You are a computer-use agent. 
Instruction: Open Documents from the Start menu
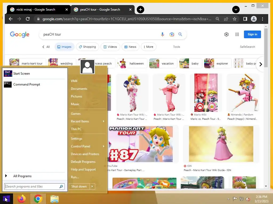(x=79, y=89)
